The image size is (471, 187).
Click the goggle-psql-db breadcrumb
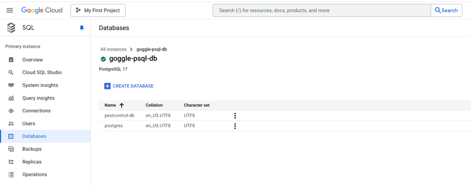point(152,49)
